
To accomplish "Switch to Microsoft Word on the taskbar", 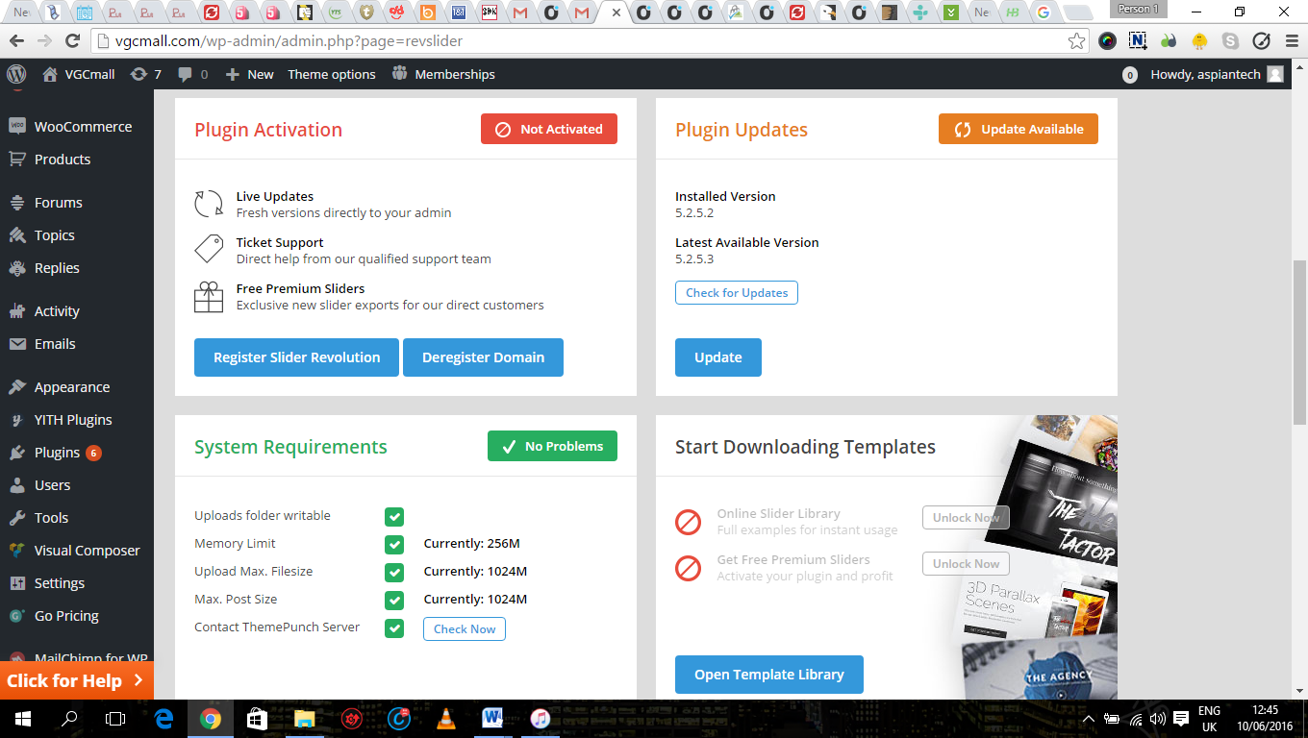I will tap(493, 718).
